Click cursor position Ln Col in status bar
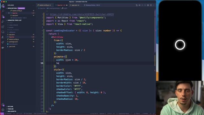Image resolution: width=204 pixels, height=115 pixels. click(x=94, y=114)
